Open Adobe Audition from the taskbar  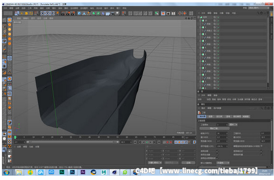(62, 172)
